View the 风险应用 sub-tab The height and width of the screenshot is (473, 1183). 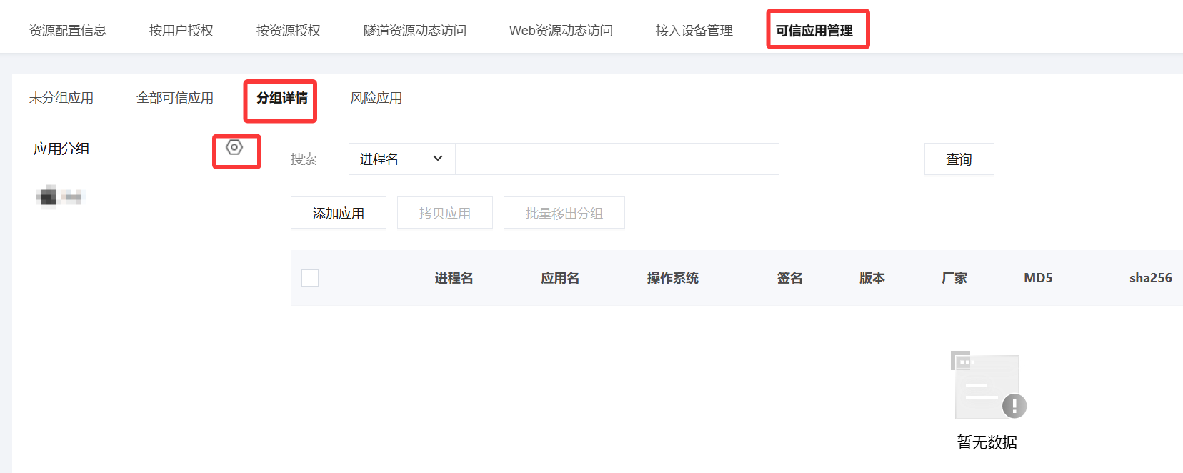coord(376,98)
